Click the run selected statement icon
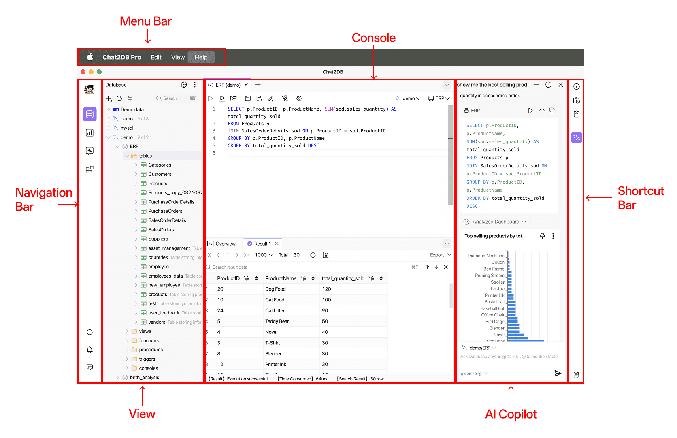Viewport: 677px width, 438px height. point(222,98)
